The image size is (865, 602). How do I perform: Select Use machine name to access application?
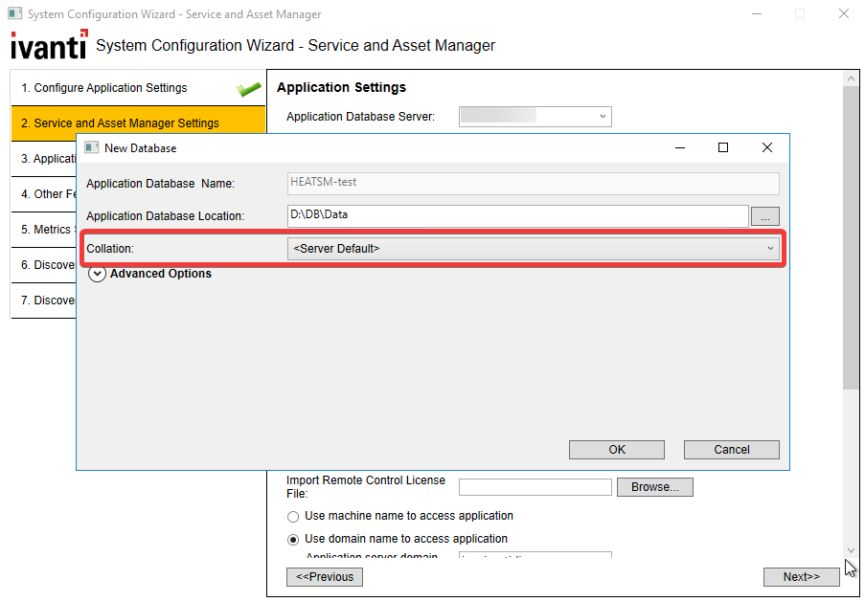(293, 516)
